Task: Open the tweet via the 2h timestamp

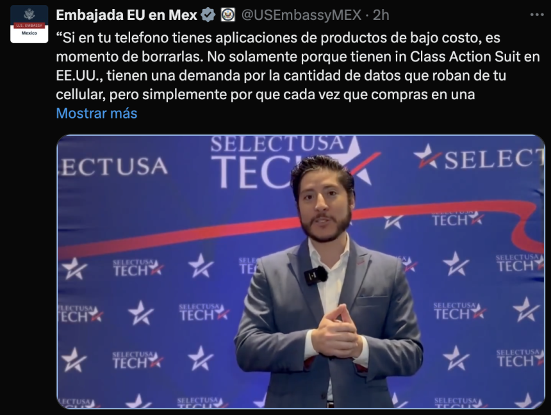Action: click(381, 15)
